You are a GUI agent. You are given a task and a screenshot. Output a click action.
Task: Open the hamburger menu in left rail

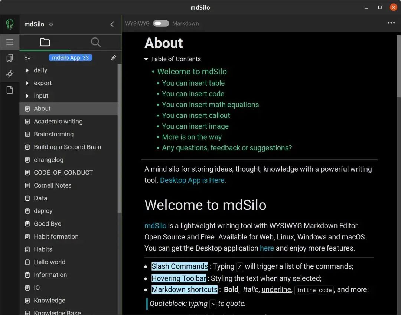point(10,42)
